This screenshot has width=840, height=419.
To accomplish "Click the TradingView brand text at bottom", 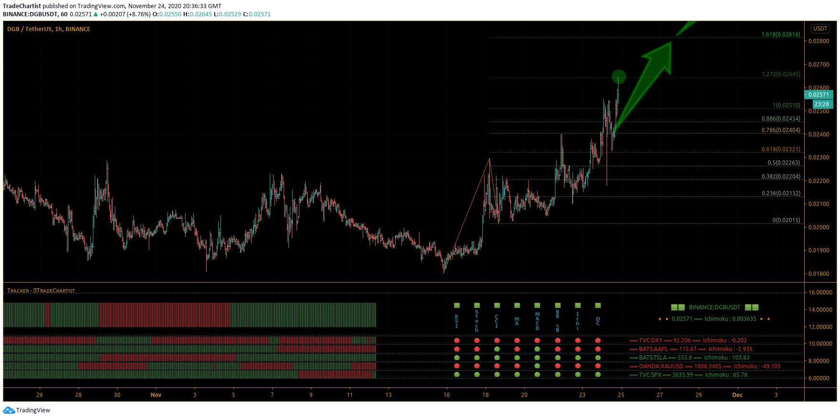I will coord(33,410).
